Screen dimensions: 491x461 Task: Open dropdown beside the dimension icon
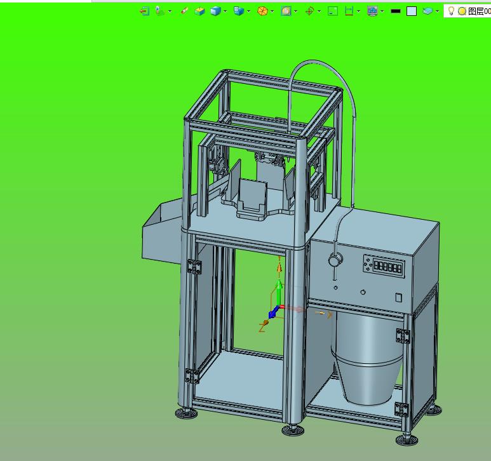tap(358, 11)
